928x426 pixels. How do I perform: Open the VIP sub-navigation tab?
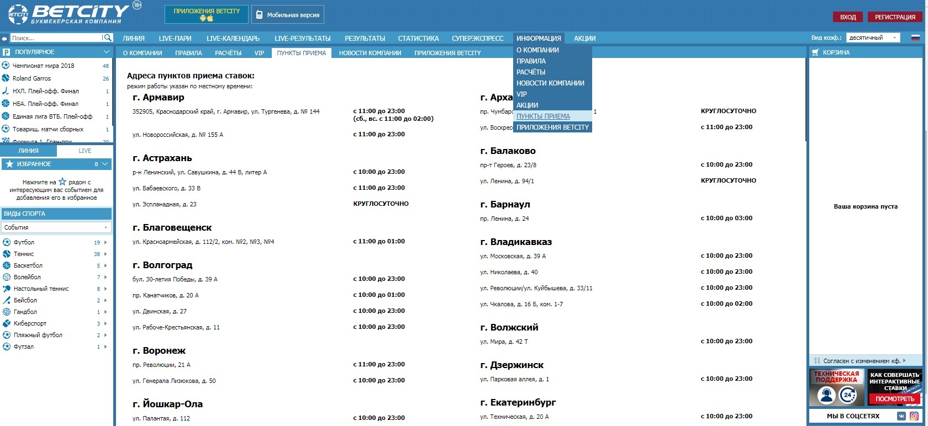[x=259, y=53]
